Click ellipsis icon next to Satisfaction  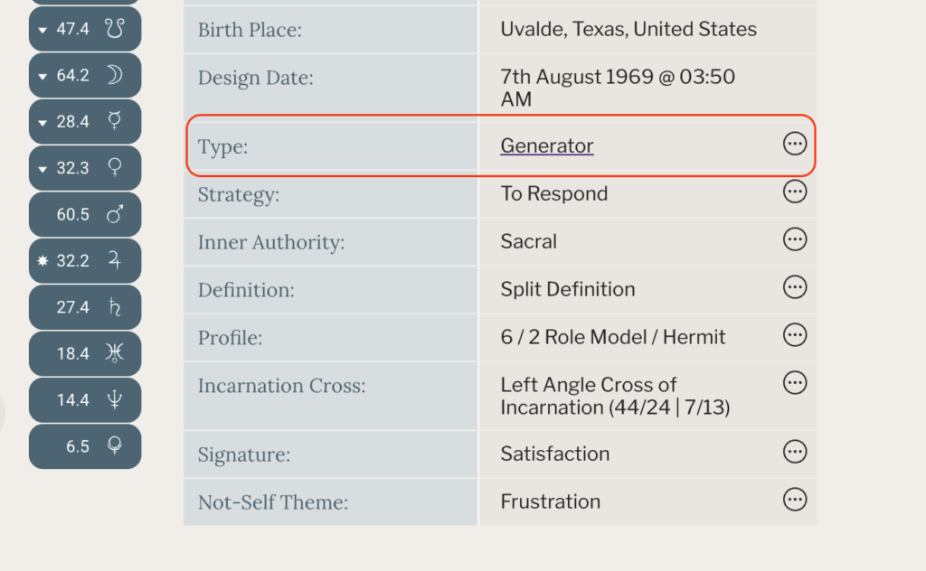coord(794,452)
